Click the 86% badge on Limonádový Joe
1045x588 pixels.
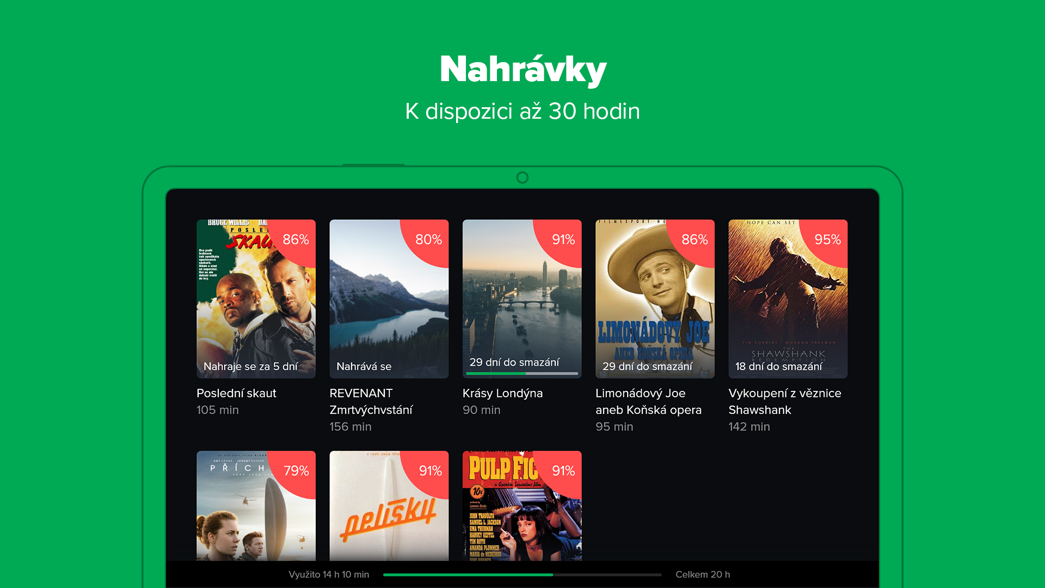(x=694, y=240)
